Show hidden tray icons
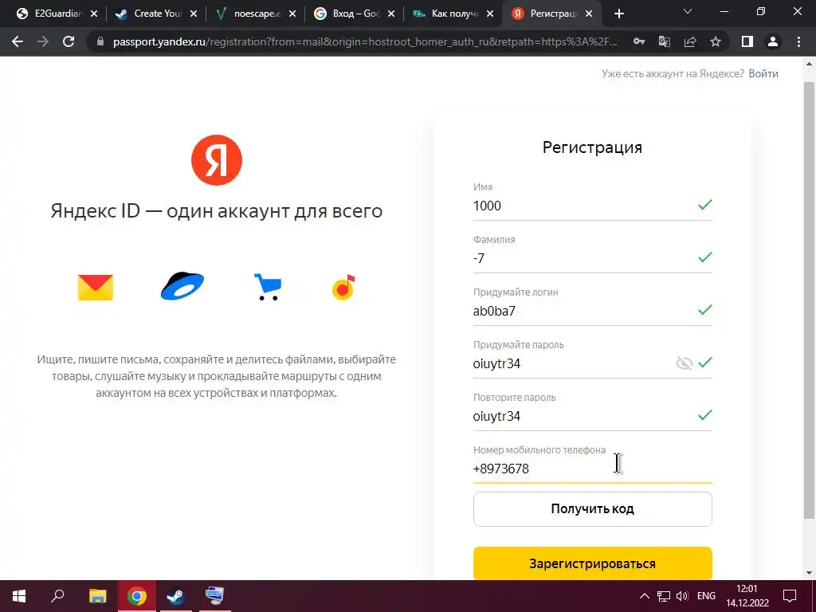The image size is (816, 612). 644,596
